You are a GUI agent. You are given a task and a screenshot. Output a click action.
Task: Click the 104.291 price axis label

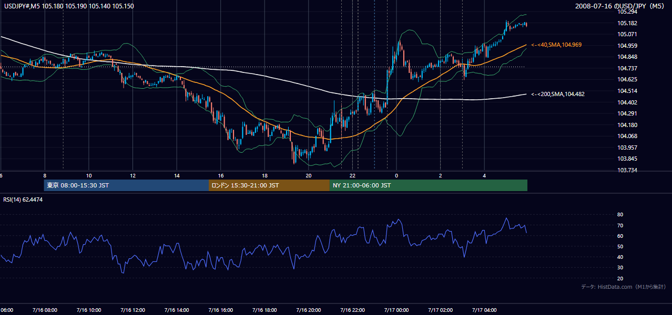[x=627, y=113]
